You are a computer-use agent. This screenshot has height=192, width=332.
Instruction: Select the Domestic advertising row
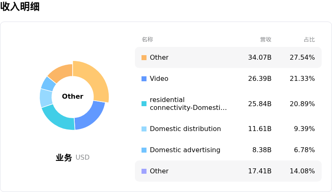pos(228,150)
